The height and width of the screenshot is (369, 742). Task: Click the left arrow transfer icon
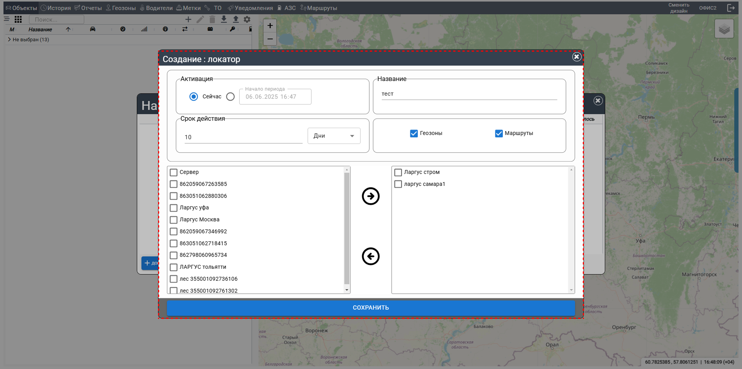point(371,256)
